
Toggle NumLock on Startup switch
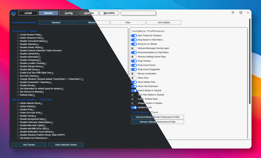click(134, 44)
